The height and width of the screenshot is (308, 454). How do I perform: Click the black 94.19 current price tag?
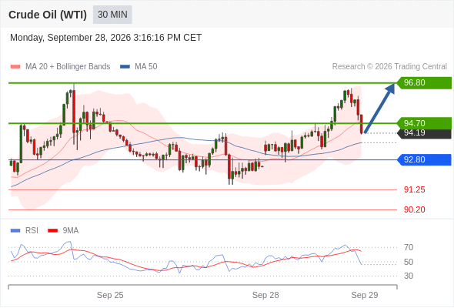(x=425, y=133)
